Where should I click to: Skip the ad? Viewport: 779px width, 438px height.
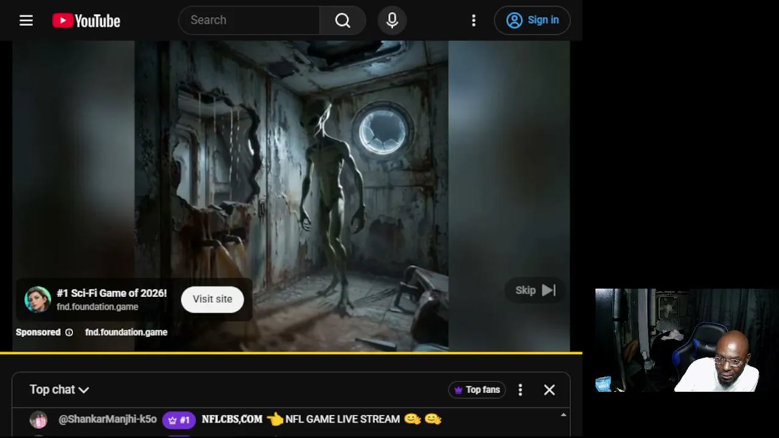click(536, 290)
